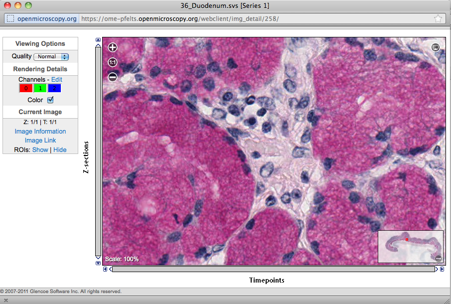
Task: Click the Timepoints horizontal slider
Action: tap(274, 269)
